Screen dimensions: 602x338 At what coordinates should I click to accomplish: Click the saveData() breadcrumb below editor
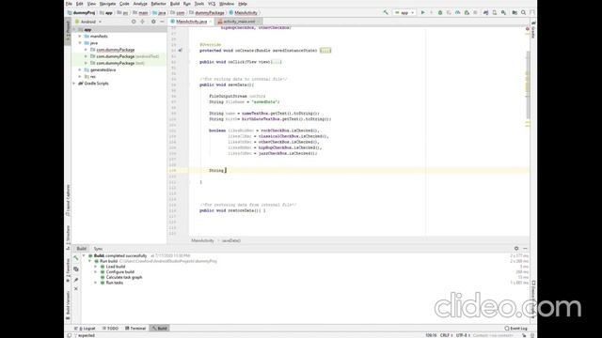(x=230, y=240)
